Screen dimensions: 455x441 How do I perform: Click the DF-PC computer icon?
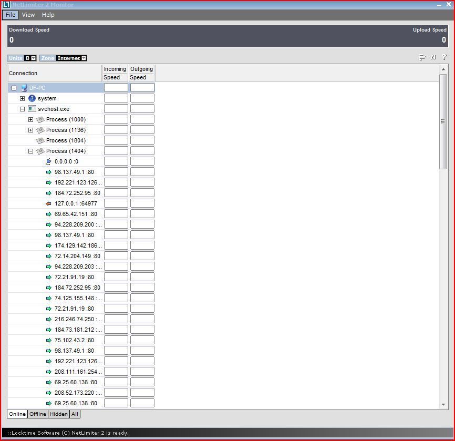pos(24,88)
